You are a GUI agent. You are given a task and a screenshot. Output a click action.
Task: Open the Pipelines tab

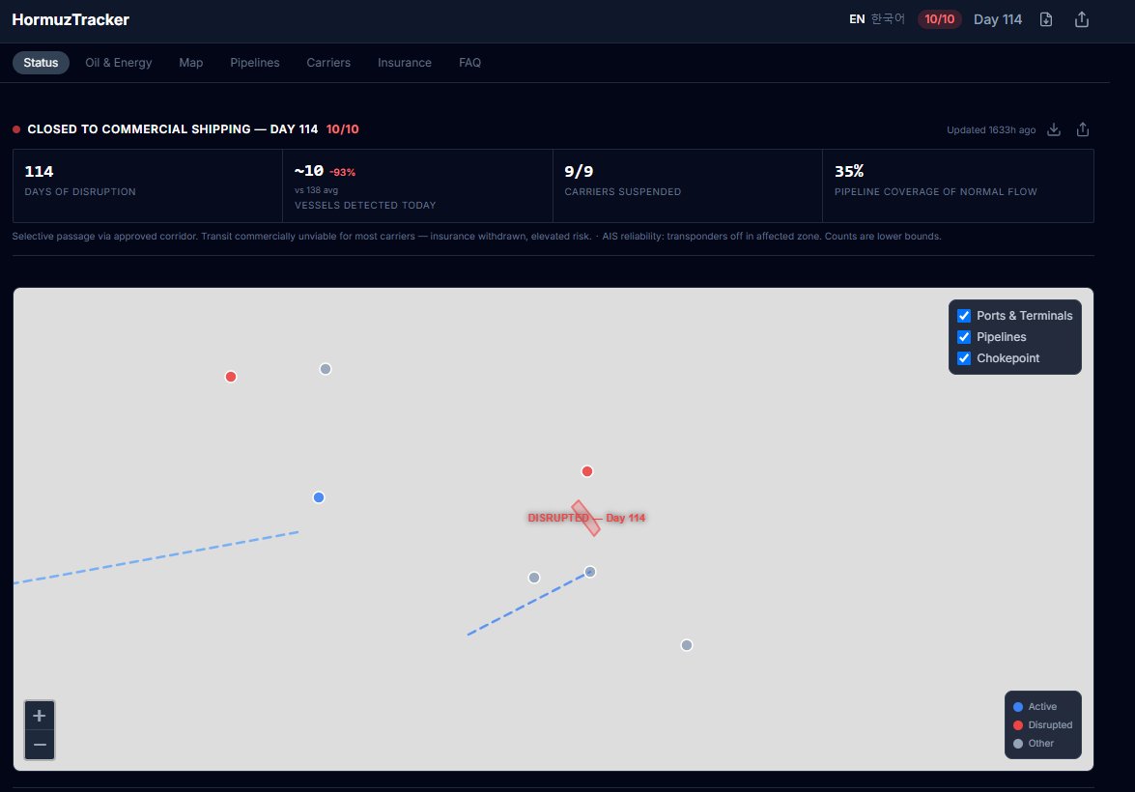255,62
